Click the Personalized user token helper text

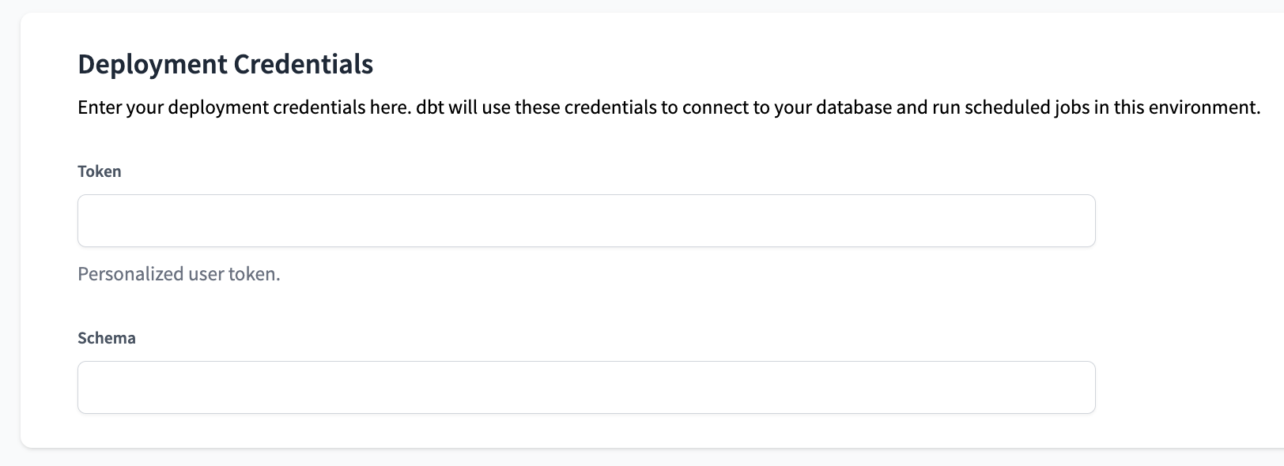coord(178,273)
